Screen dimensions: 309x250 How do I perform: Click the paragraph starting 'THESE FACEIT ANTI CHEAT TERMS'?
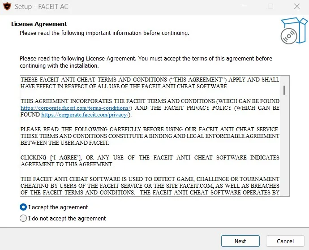pos(150,83)
